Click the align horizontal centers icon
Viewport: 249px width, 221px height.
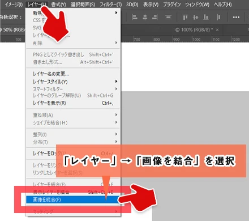click(x=145, y=18)
